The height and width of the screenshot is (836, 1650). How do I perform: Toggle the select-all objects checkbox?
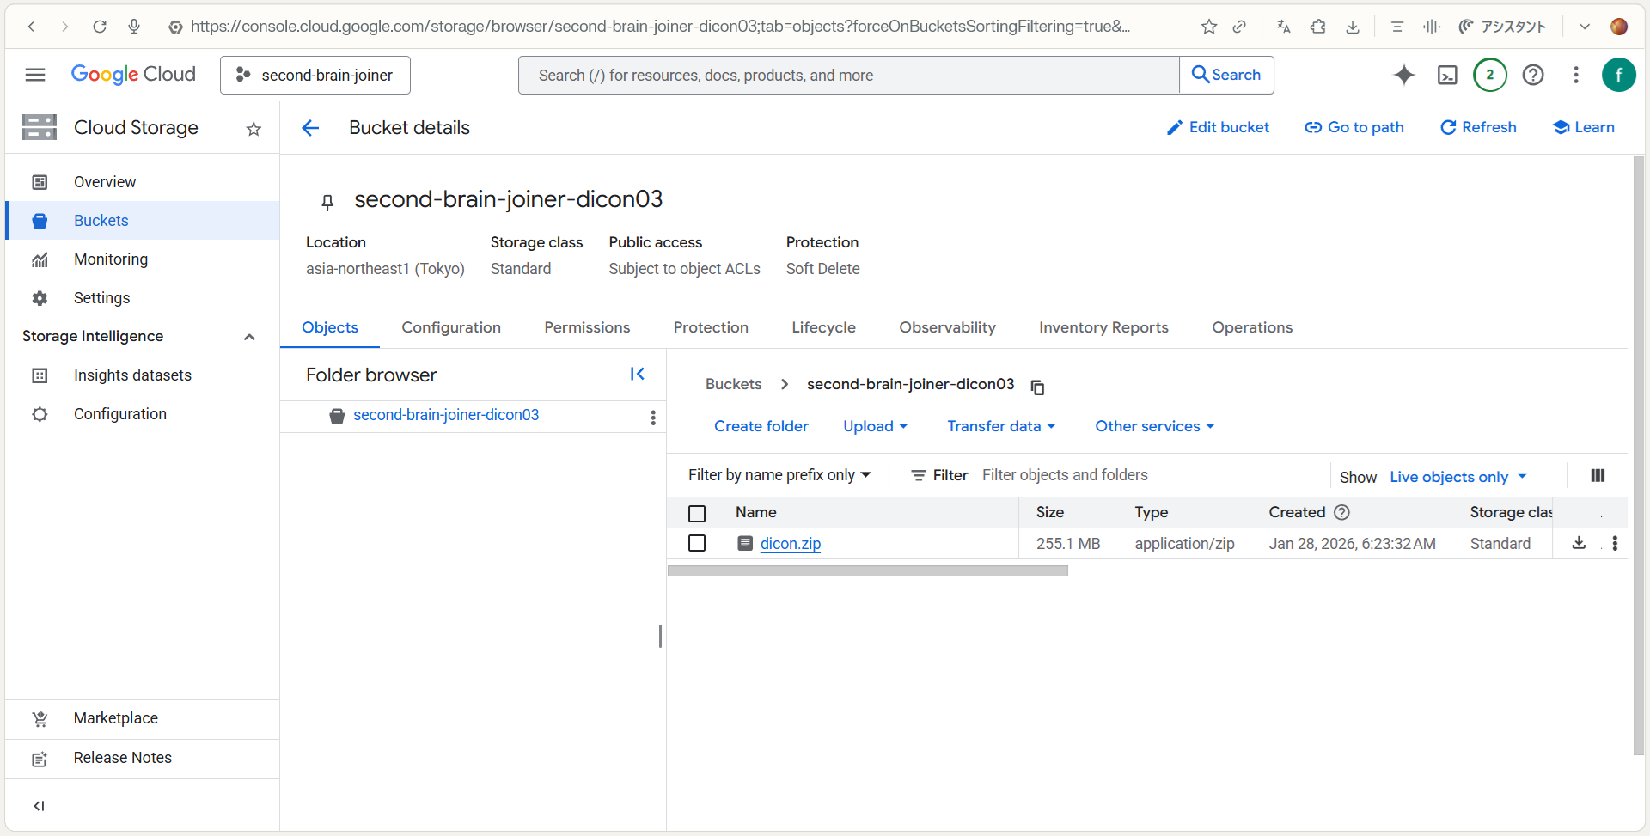[697, 513]
